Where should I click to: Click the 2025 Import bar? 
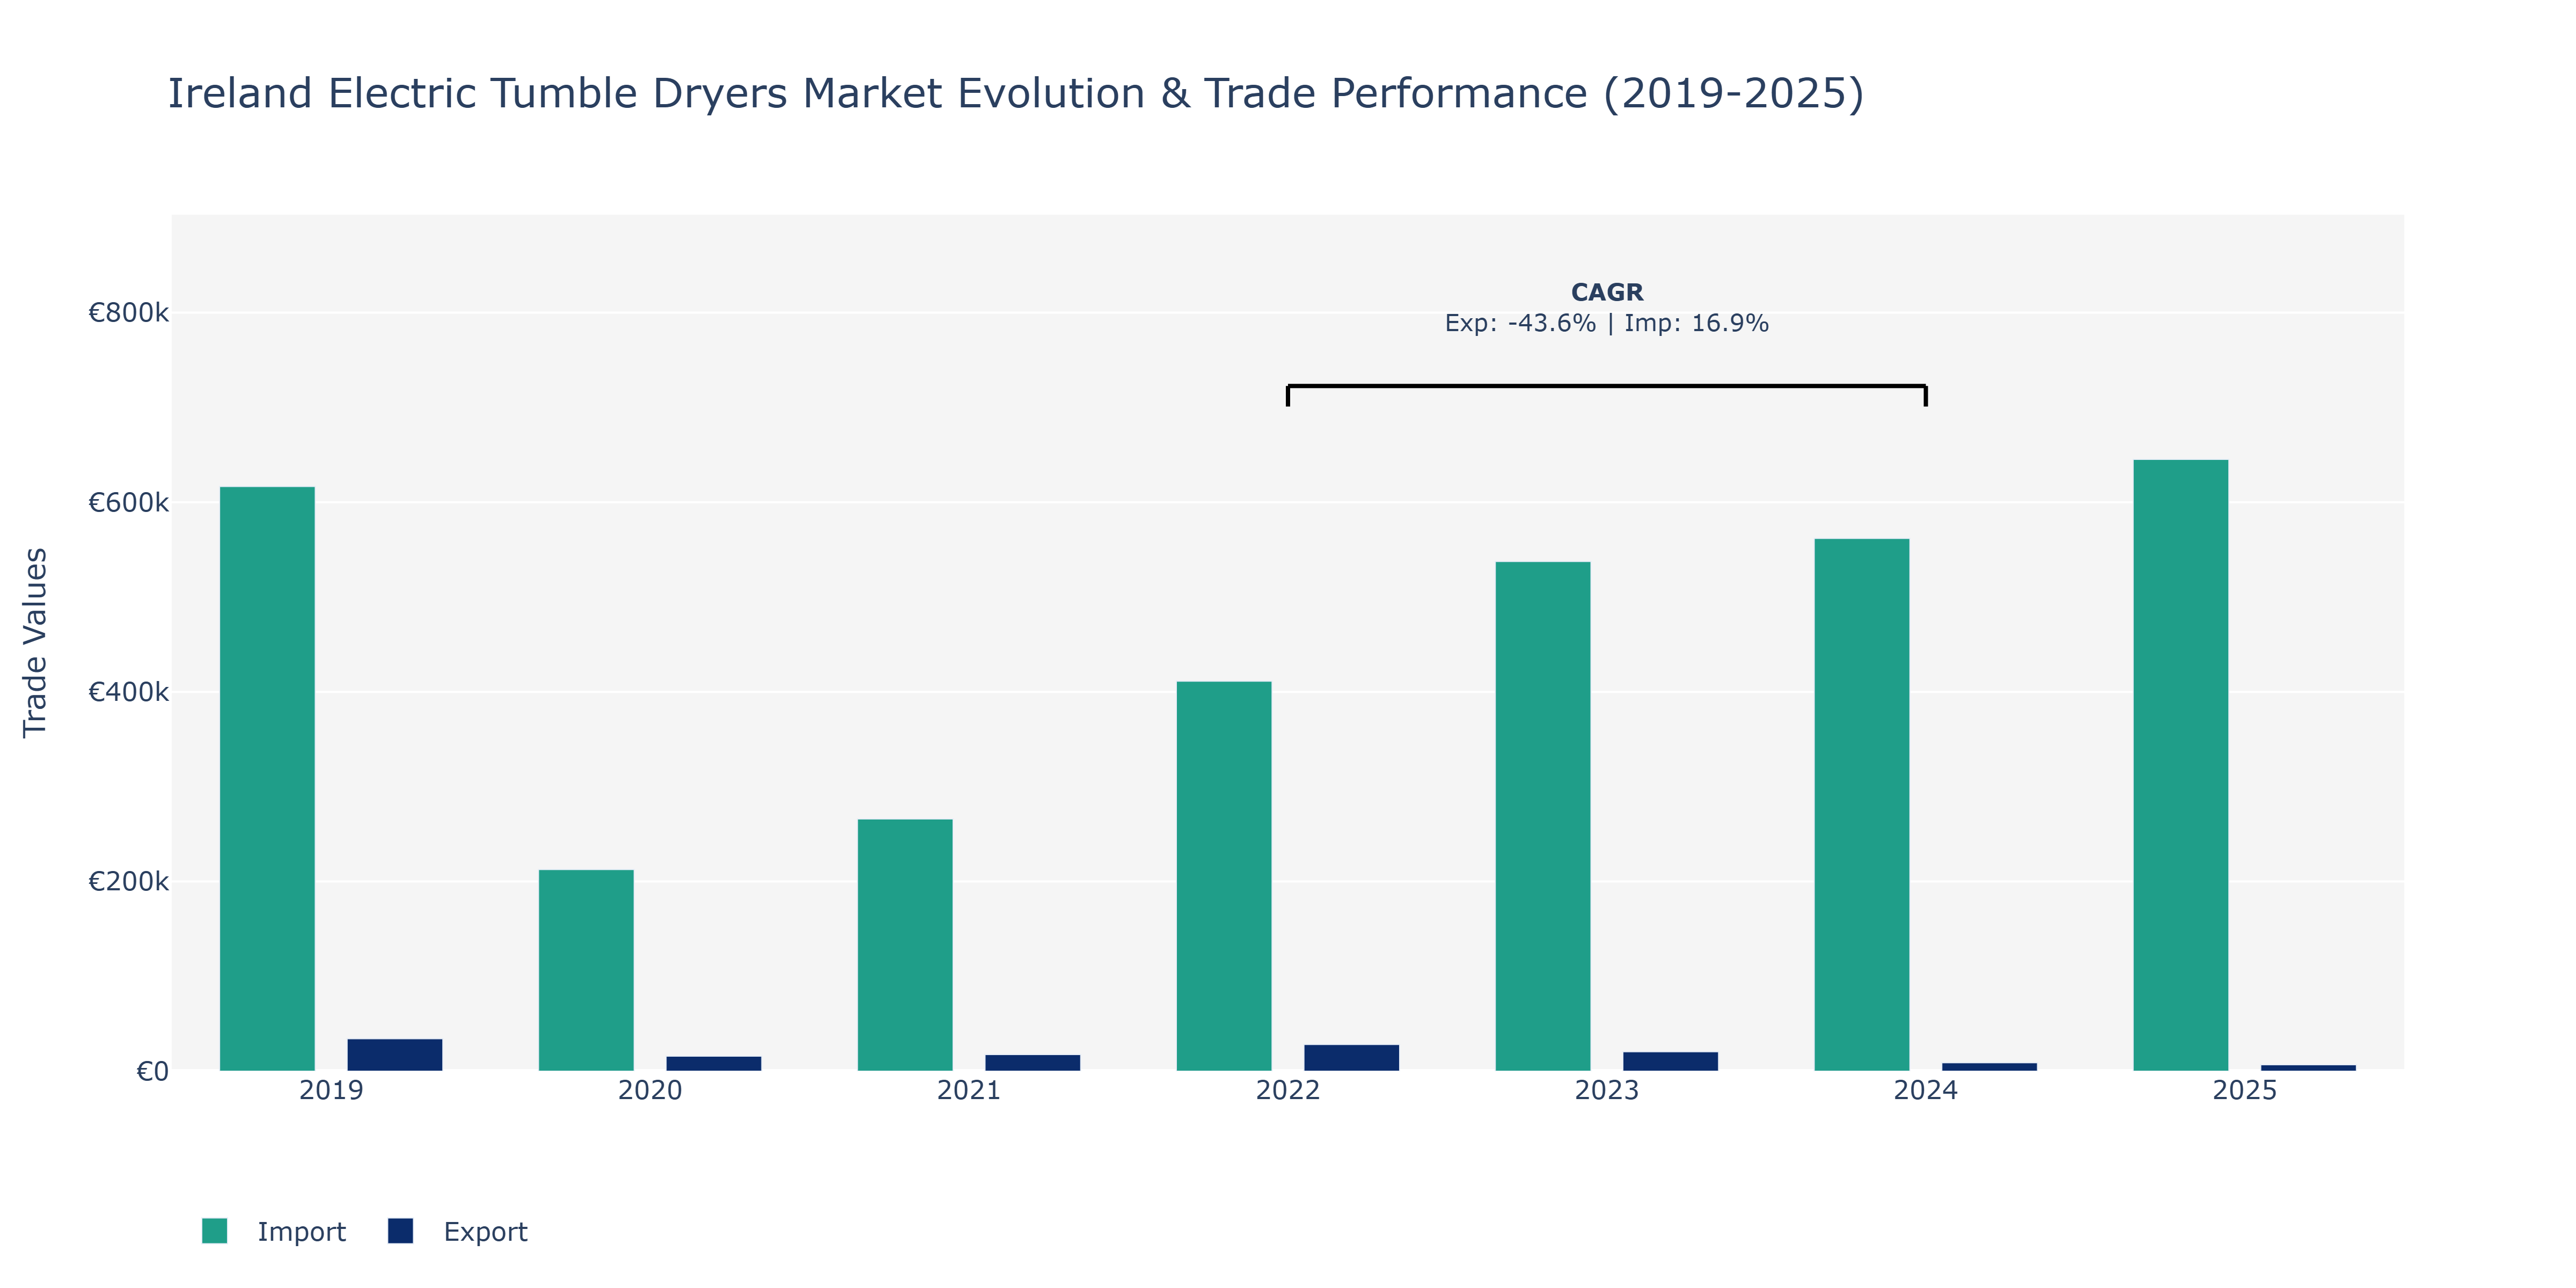coord(2181,765)
